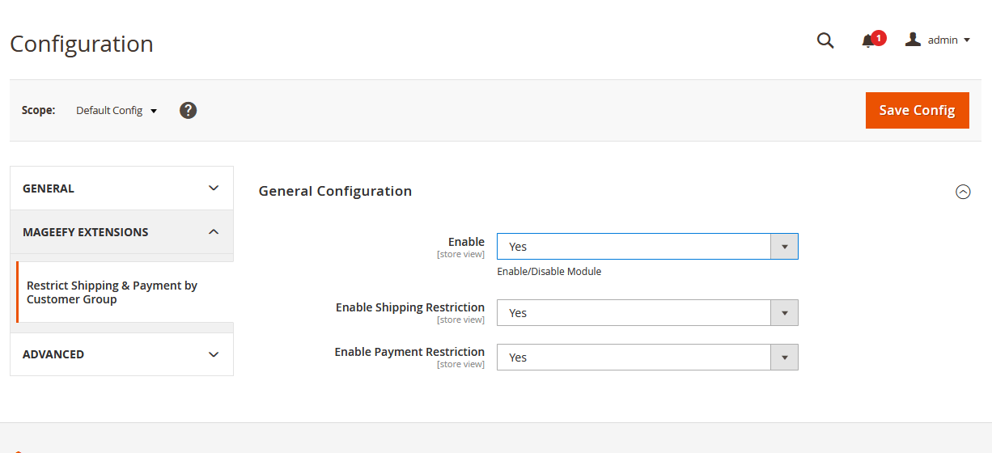Screen dimensions: 992x453
Task: Click the Save Config button
Action: click(x=918, y=110)
